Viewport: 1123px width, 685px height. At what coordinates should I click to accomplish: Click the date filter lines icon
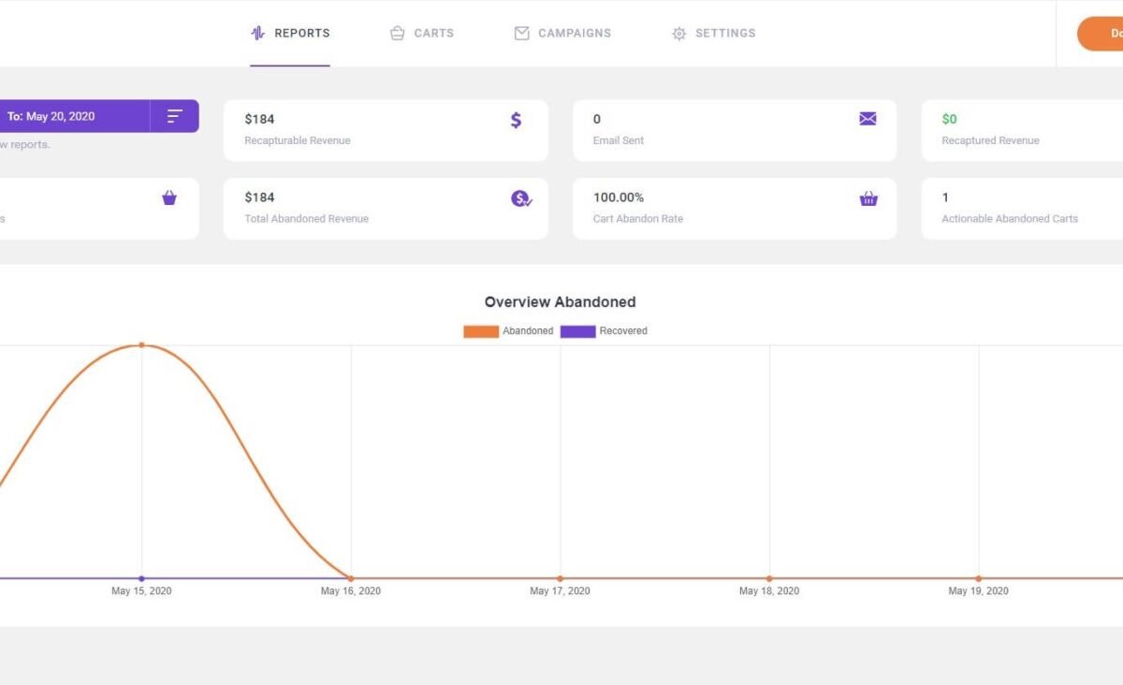175,116
